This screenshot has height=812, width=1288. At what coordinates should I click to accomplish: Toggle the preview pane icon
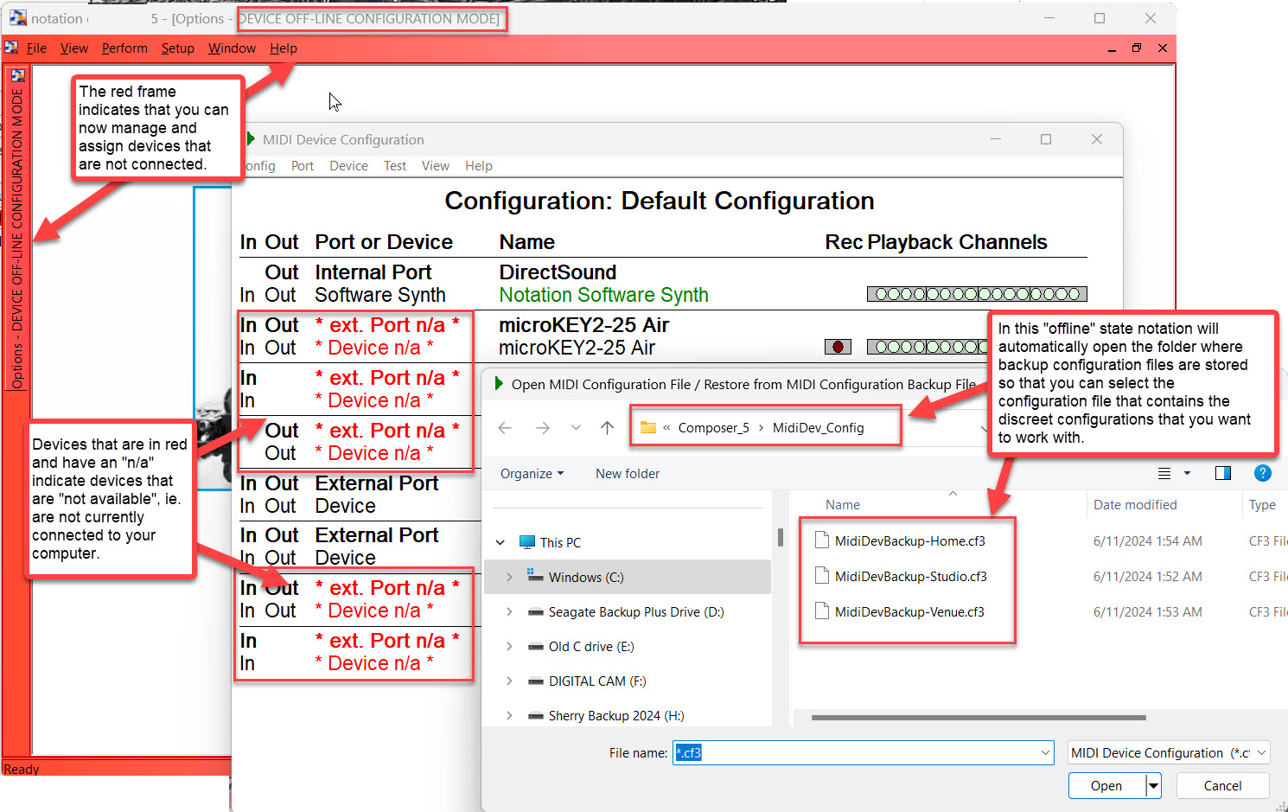pyautogui.click(x=1222, y=473)
